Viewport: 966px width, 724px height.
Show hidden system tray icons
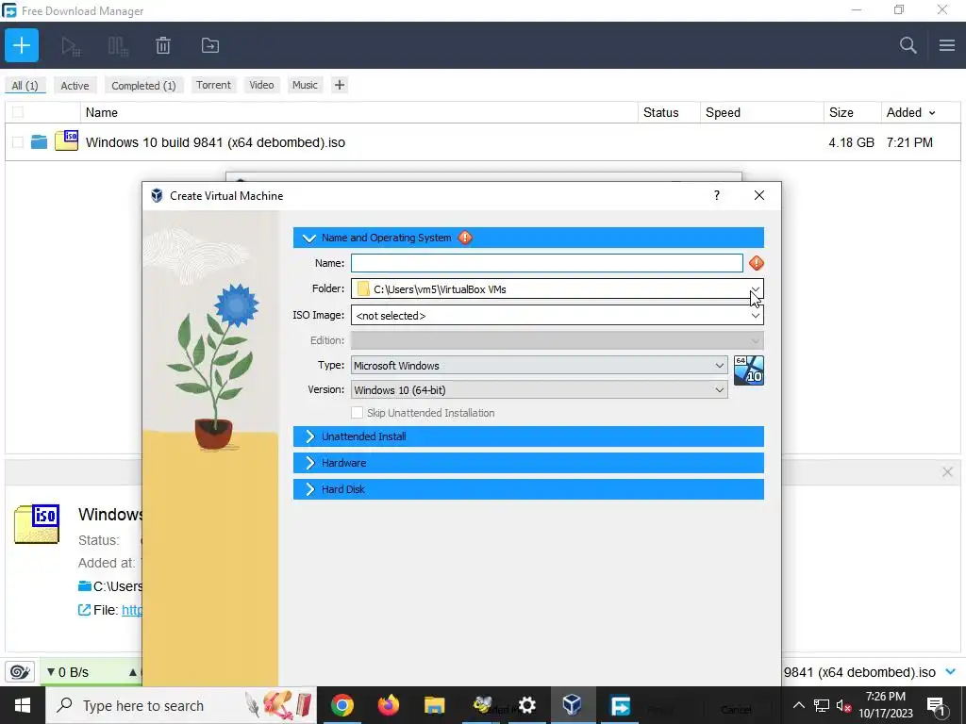[x=798, y=705]
